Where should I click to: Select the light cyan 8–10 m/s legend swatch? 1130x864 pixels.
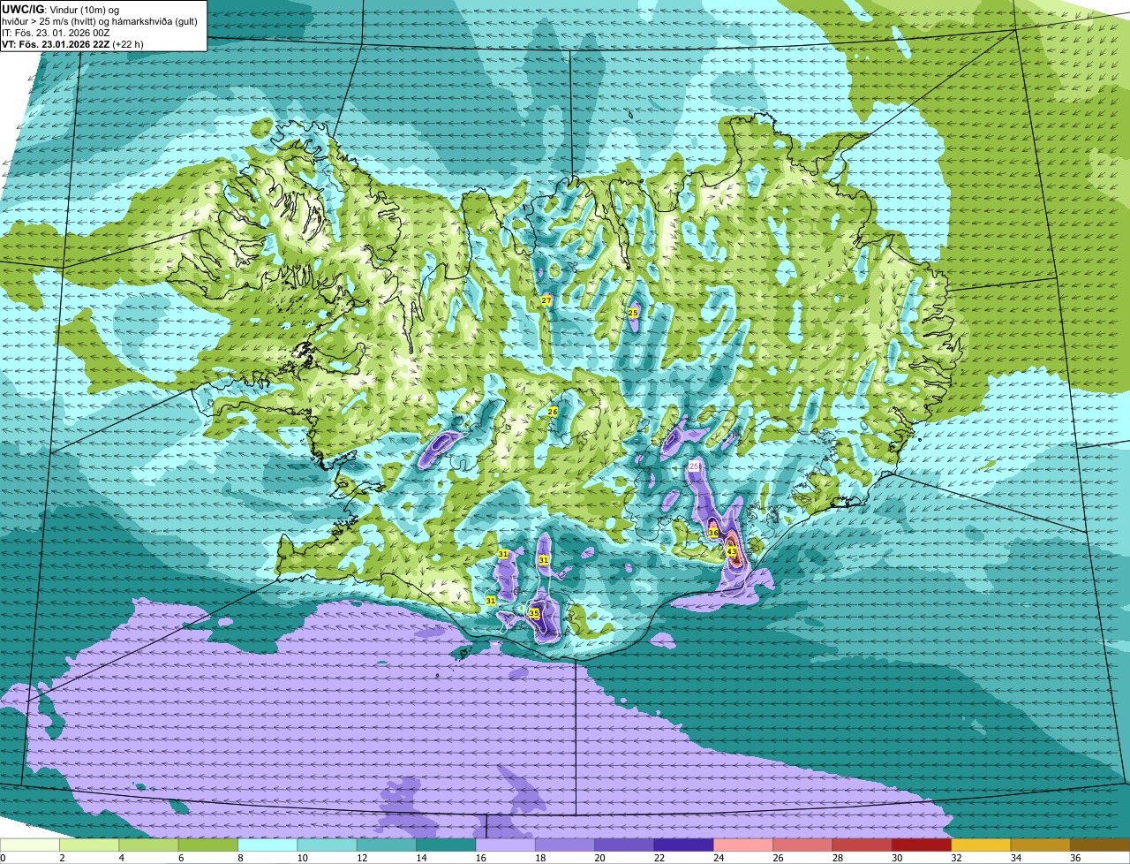tap(267, 845)
